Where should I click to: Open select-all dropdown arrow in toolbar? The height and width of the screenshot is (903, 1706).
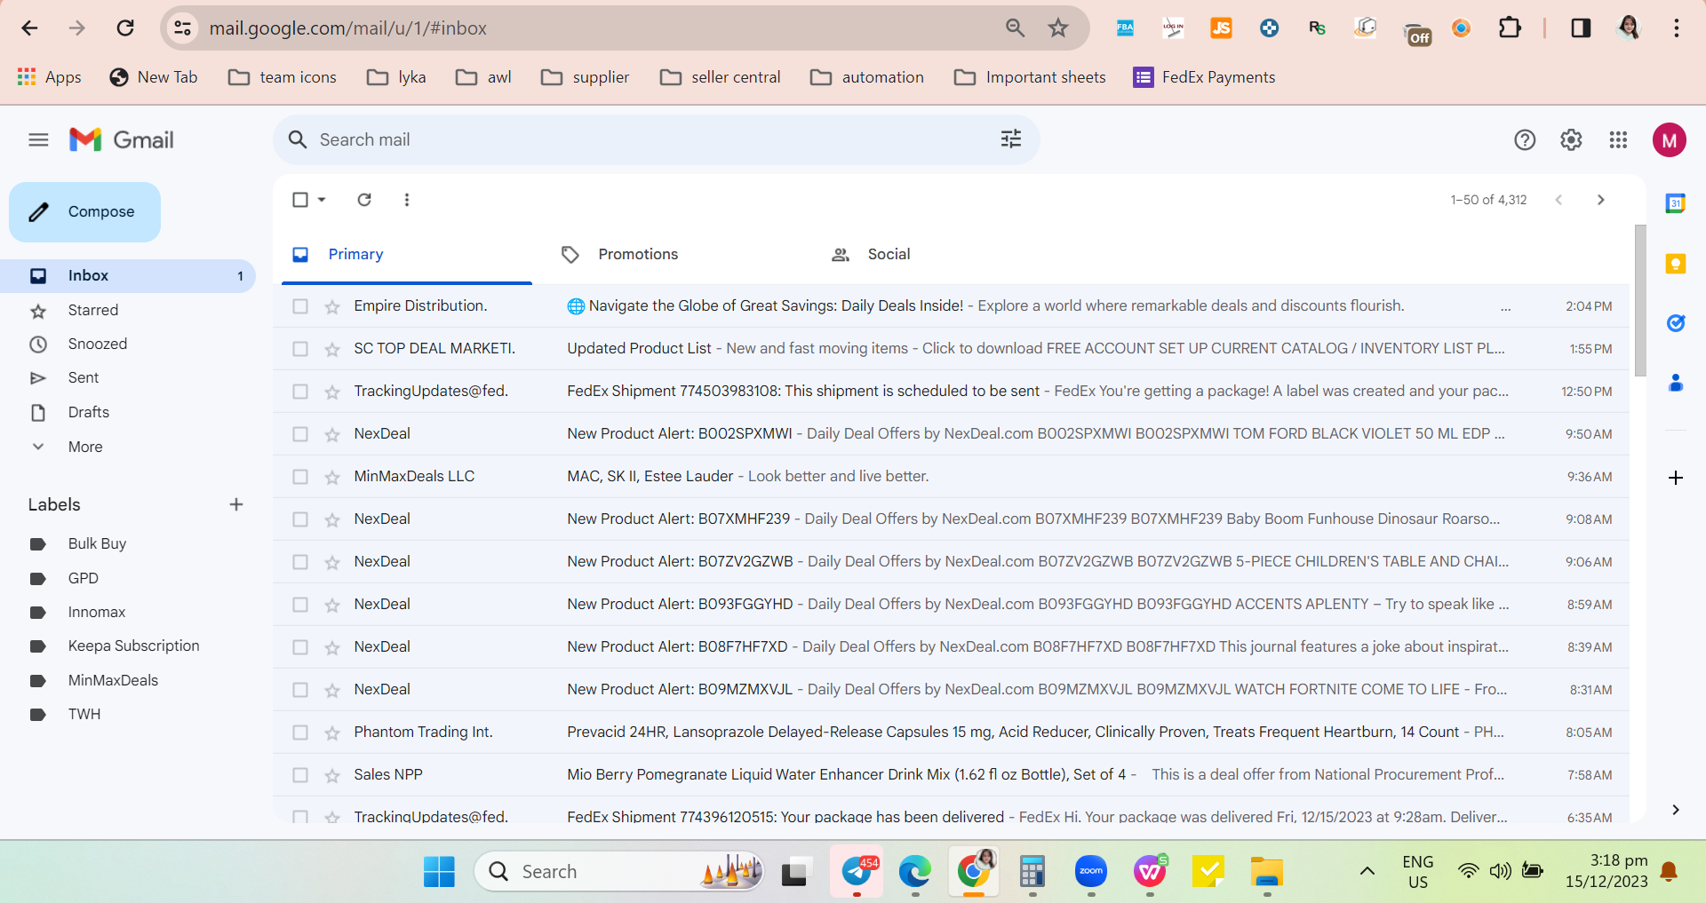(x=322, y=200)
